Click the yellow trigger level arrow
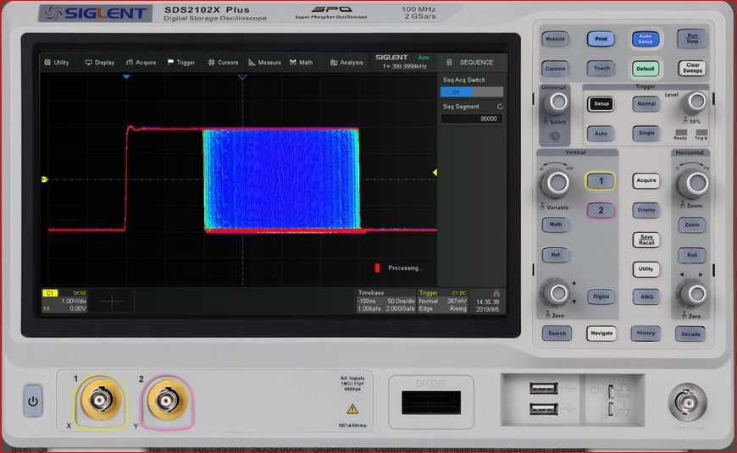This screenshot has width=737, height=453. coord(435,173)
